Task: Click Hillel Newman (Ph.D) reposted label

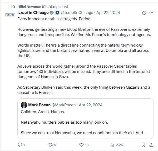Action: [42, 7]
